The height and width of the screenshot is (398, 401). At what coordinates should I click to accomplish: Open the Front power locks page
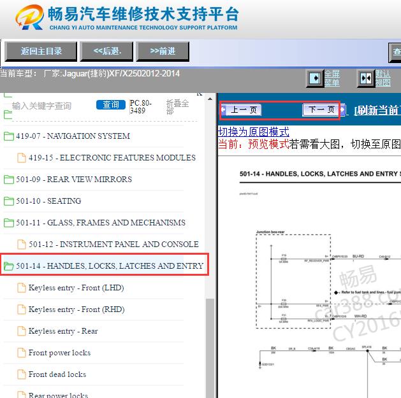(59, 353)
